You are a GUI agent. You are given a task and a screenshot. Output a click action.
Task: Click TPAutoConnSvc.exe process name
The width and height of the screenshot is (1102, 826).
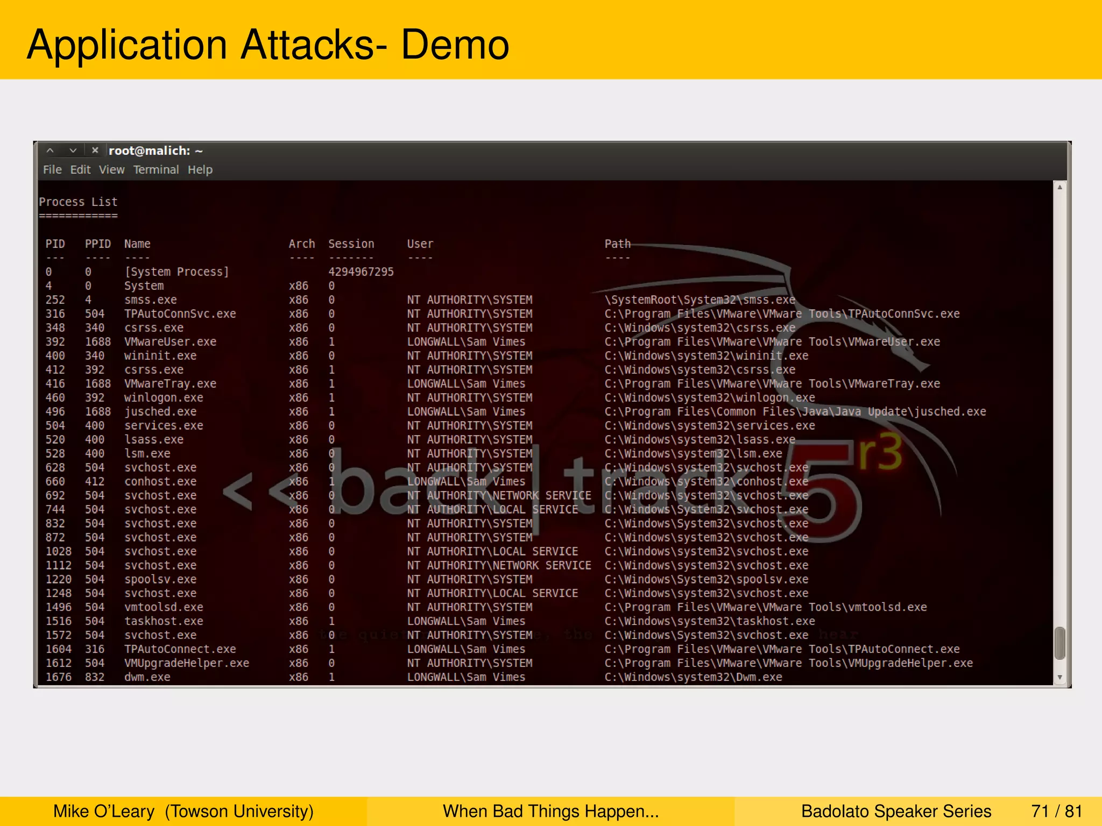tap(180, 314)
